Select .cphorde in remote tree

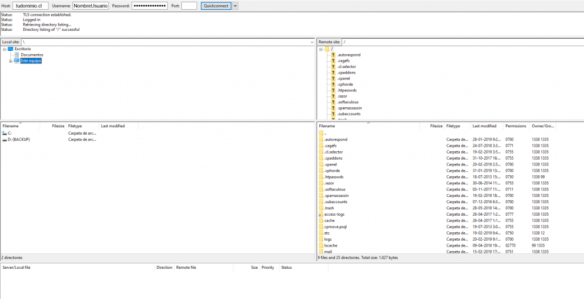(x=344, y=84)
